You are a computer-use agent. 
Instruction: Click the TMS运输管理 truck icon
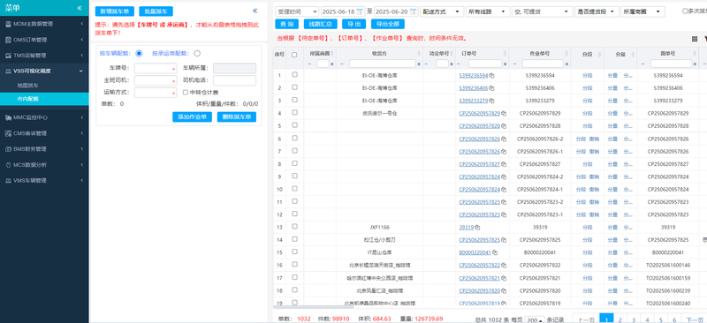pyautogui.click(x=8, y=56)
